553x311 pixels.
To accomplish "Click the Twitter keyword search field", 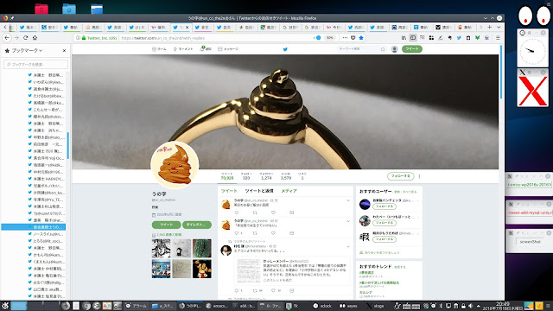I will (361, 49).
